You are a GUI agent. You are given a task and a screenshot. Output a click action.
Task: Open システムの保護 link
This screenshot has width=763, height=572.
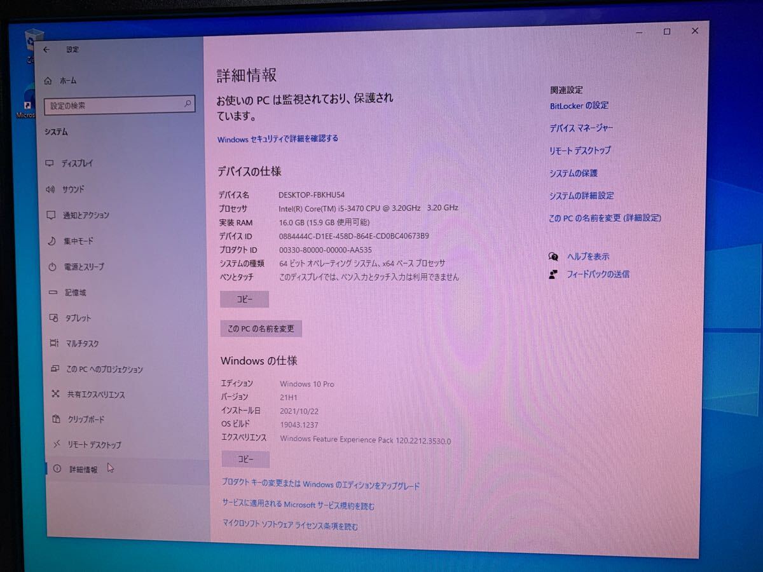pyautogui.click(x=574, y=173)
